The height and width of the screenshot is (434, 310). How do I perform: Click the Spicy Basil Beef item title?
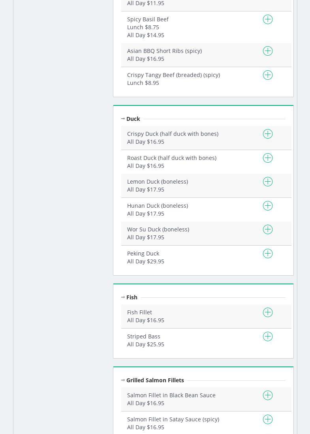[148, 19]
